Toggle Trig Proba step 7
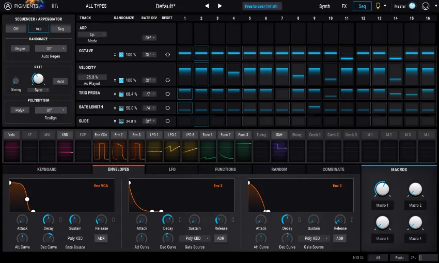 282,94
